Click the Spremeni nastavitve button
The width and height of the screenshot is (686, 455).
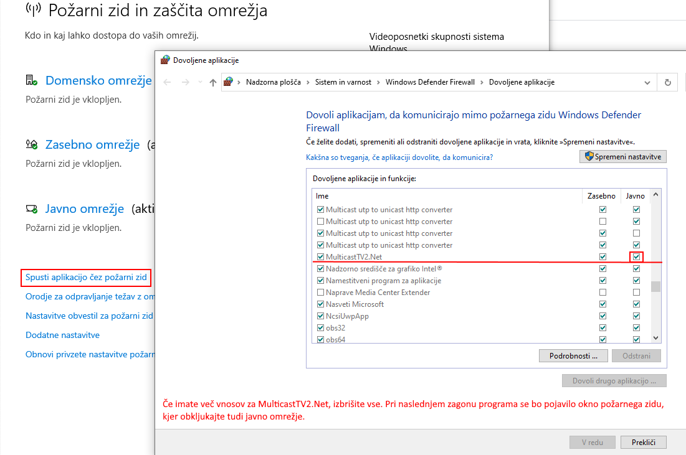623,156
